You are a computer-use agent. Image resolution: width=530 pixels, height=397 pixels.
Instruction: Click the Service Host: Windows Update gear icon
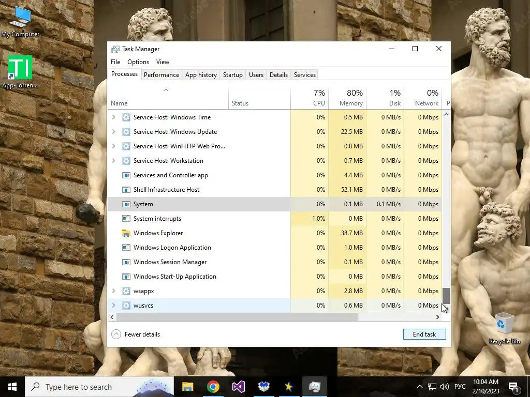[126, 132]
